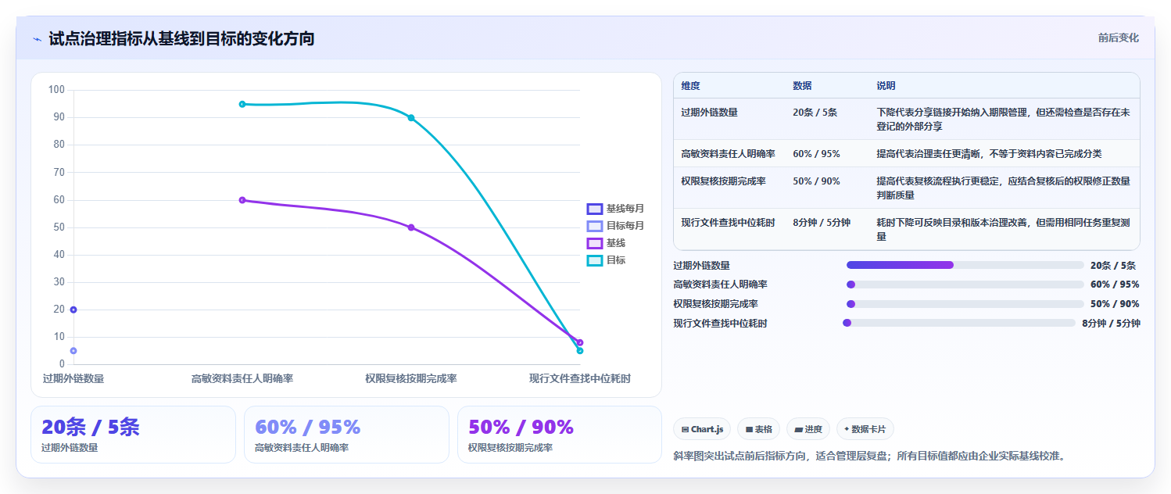The image size is (1171, 494).
Task: Click the purple baseline point at 60
Action: pyautogui.click(x=242, y=200)
